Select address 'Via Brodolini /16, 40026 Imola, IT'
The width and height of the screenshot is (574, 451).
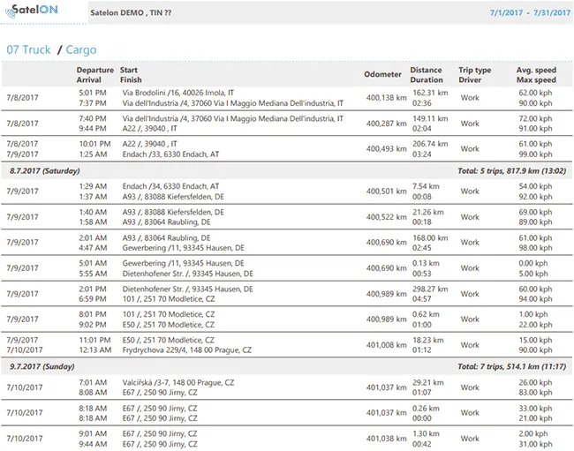click(177, 93)
